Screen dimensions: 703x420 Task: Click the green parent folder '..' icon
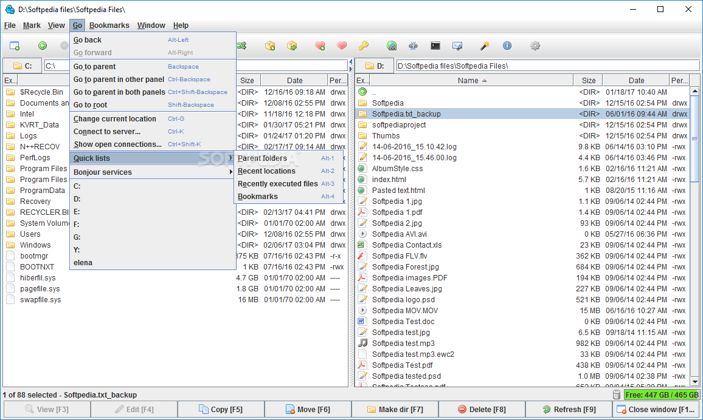(362, 92)
